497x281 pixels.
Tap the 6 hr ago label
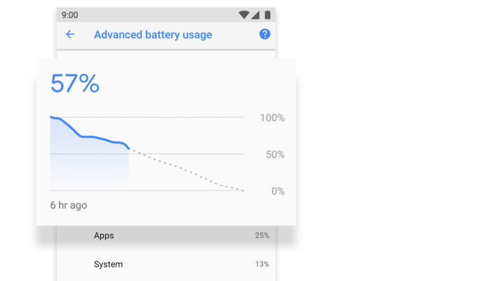68,205
